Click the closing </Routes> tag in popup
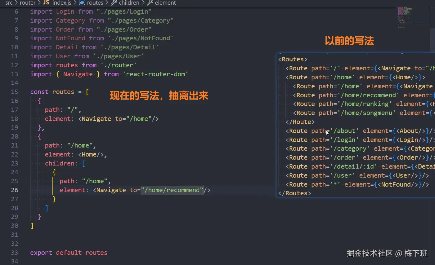The width and height of the screenshot is (435, 265). pos(294,193)
